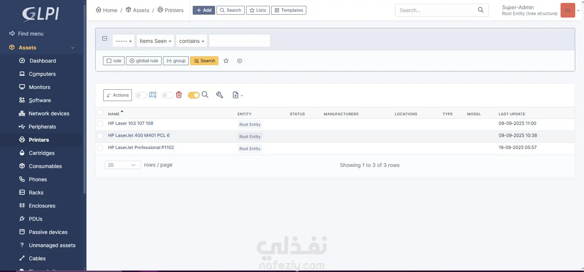Click the Templates button in the top bar
Image resolution: width=584 pixels, height=272 pixels.
pyautogui.click(x=289, y=10)
